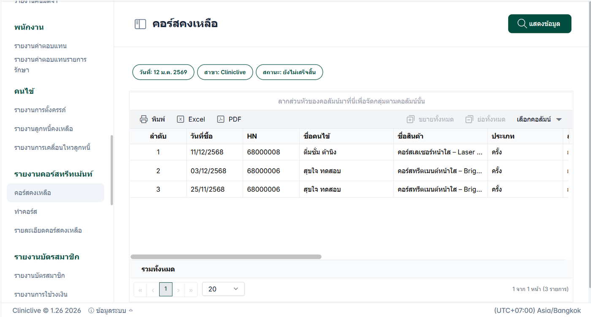Expand ข้อมูลระบบ in footer
The height and width of the screenshot is (317, 591).
click(111, 310)
